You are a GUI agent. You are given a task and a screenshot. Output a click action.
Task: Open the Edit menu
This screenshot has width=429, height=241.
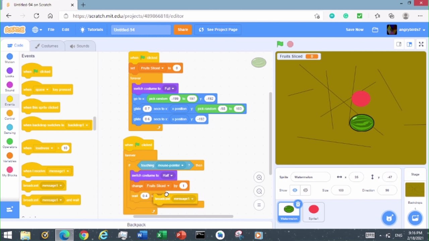[65, 29]
